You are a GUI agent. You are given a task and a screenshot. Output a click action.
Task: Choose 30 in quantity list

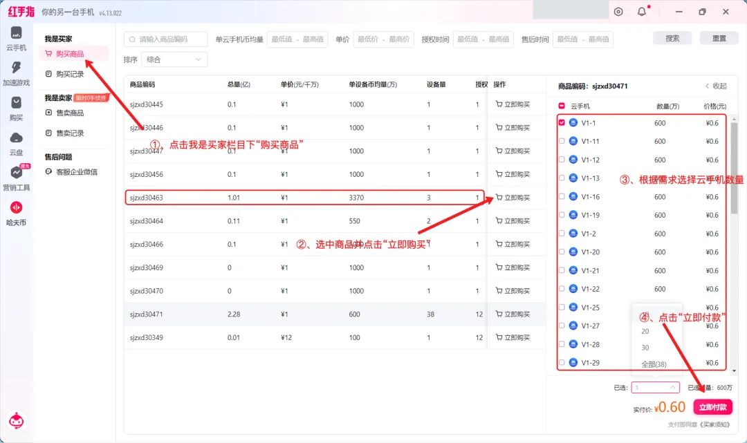tap(645, 348)
